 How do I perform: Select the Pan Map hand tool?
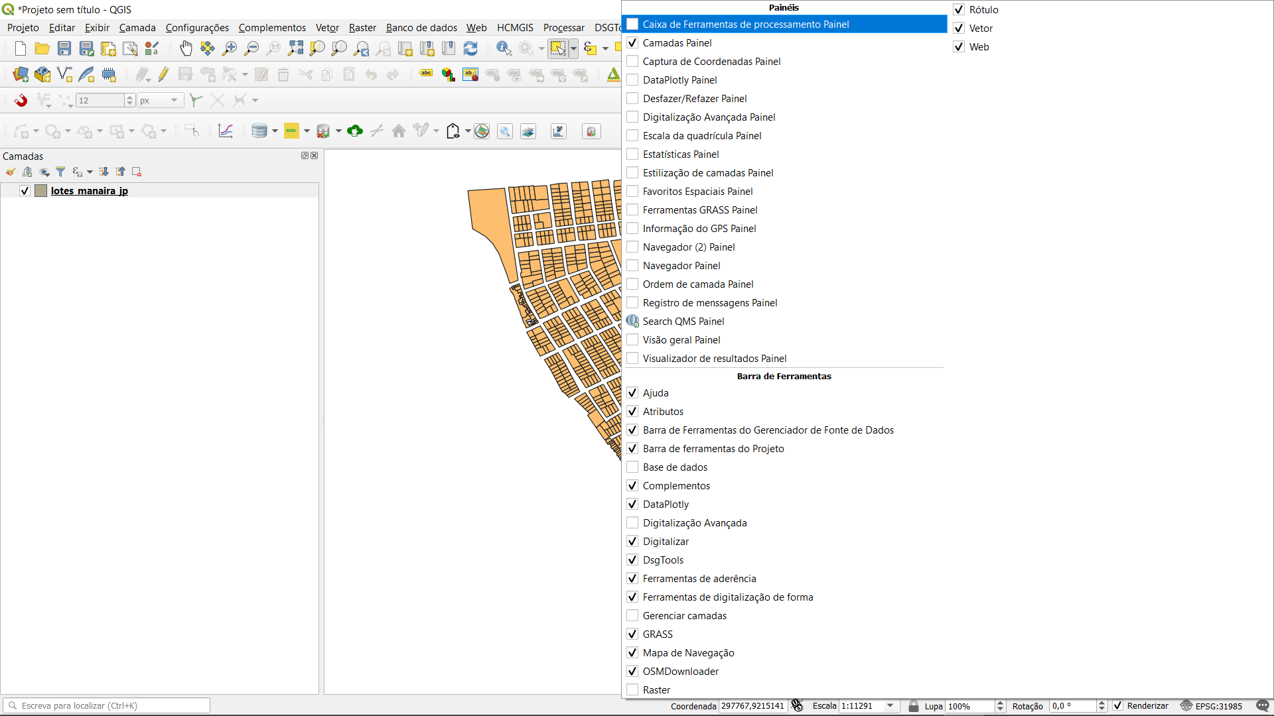186,48
